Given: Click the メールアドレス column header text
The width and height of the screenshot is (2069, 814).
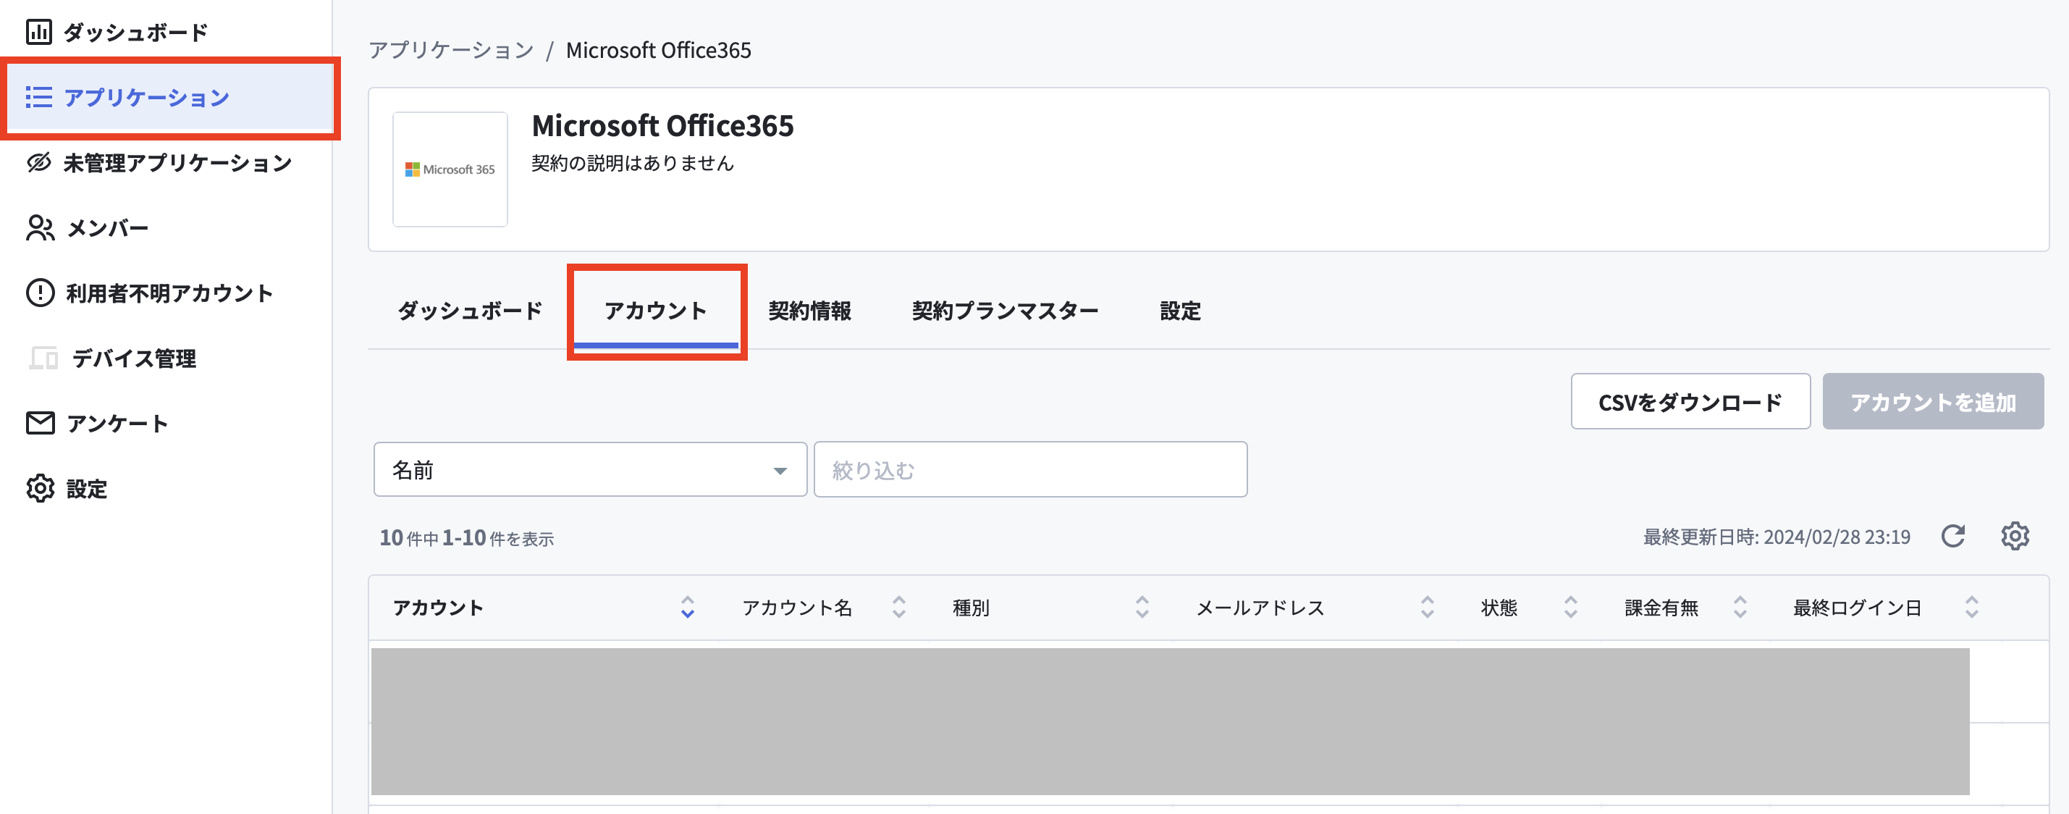Looking at the screenshot, I should (1260, 608).
